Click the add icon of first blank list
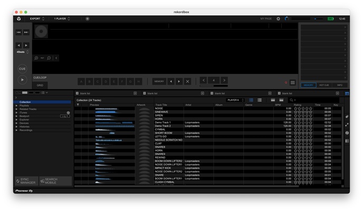 [135, 93]
